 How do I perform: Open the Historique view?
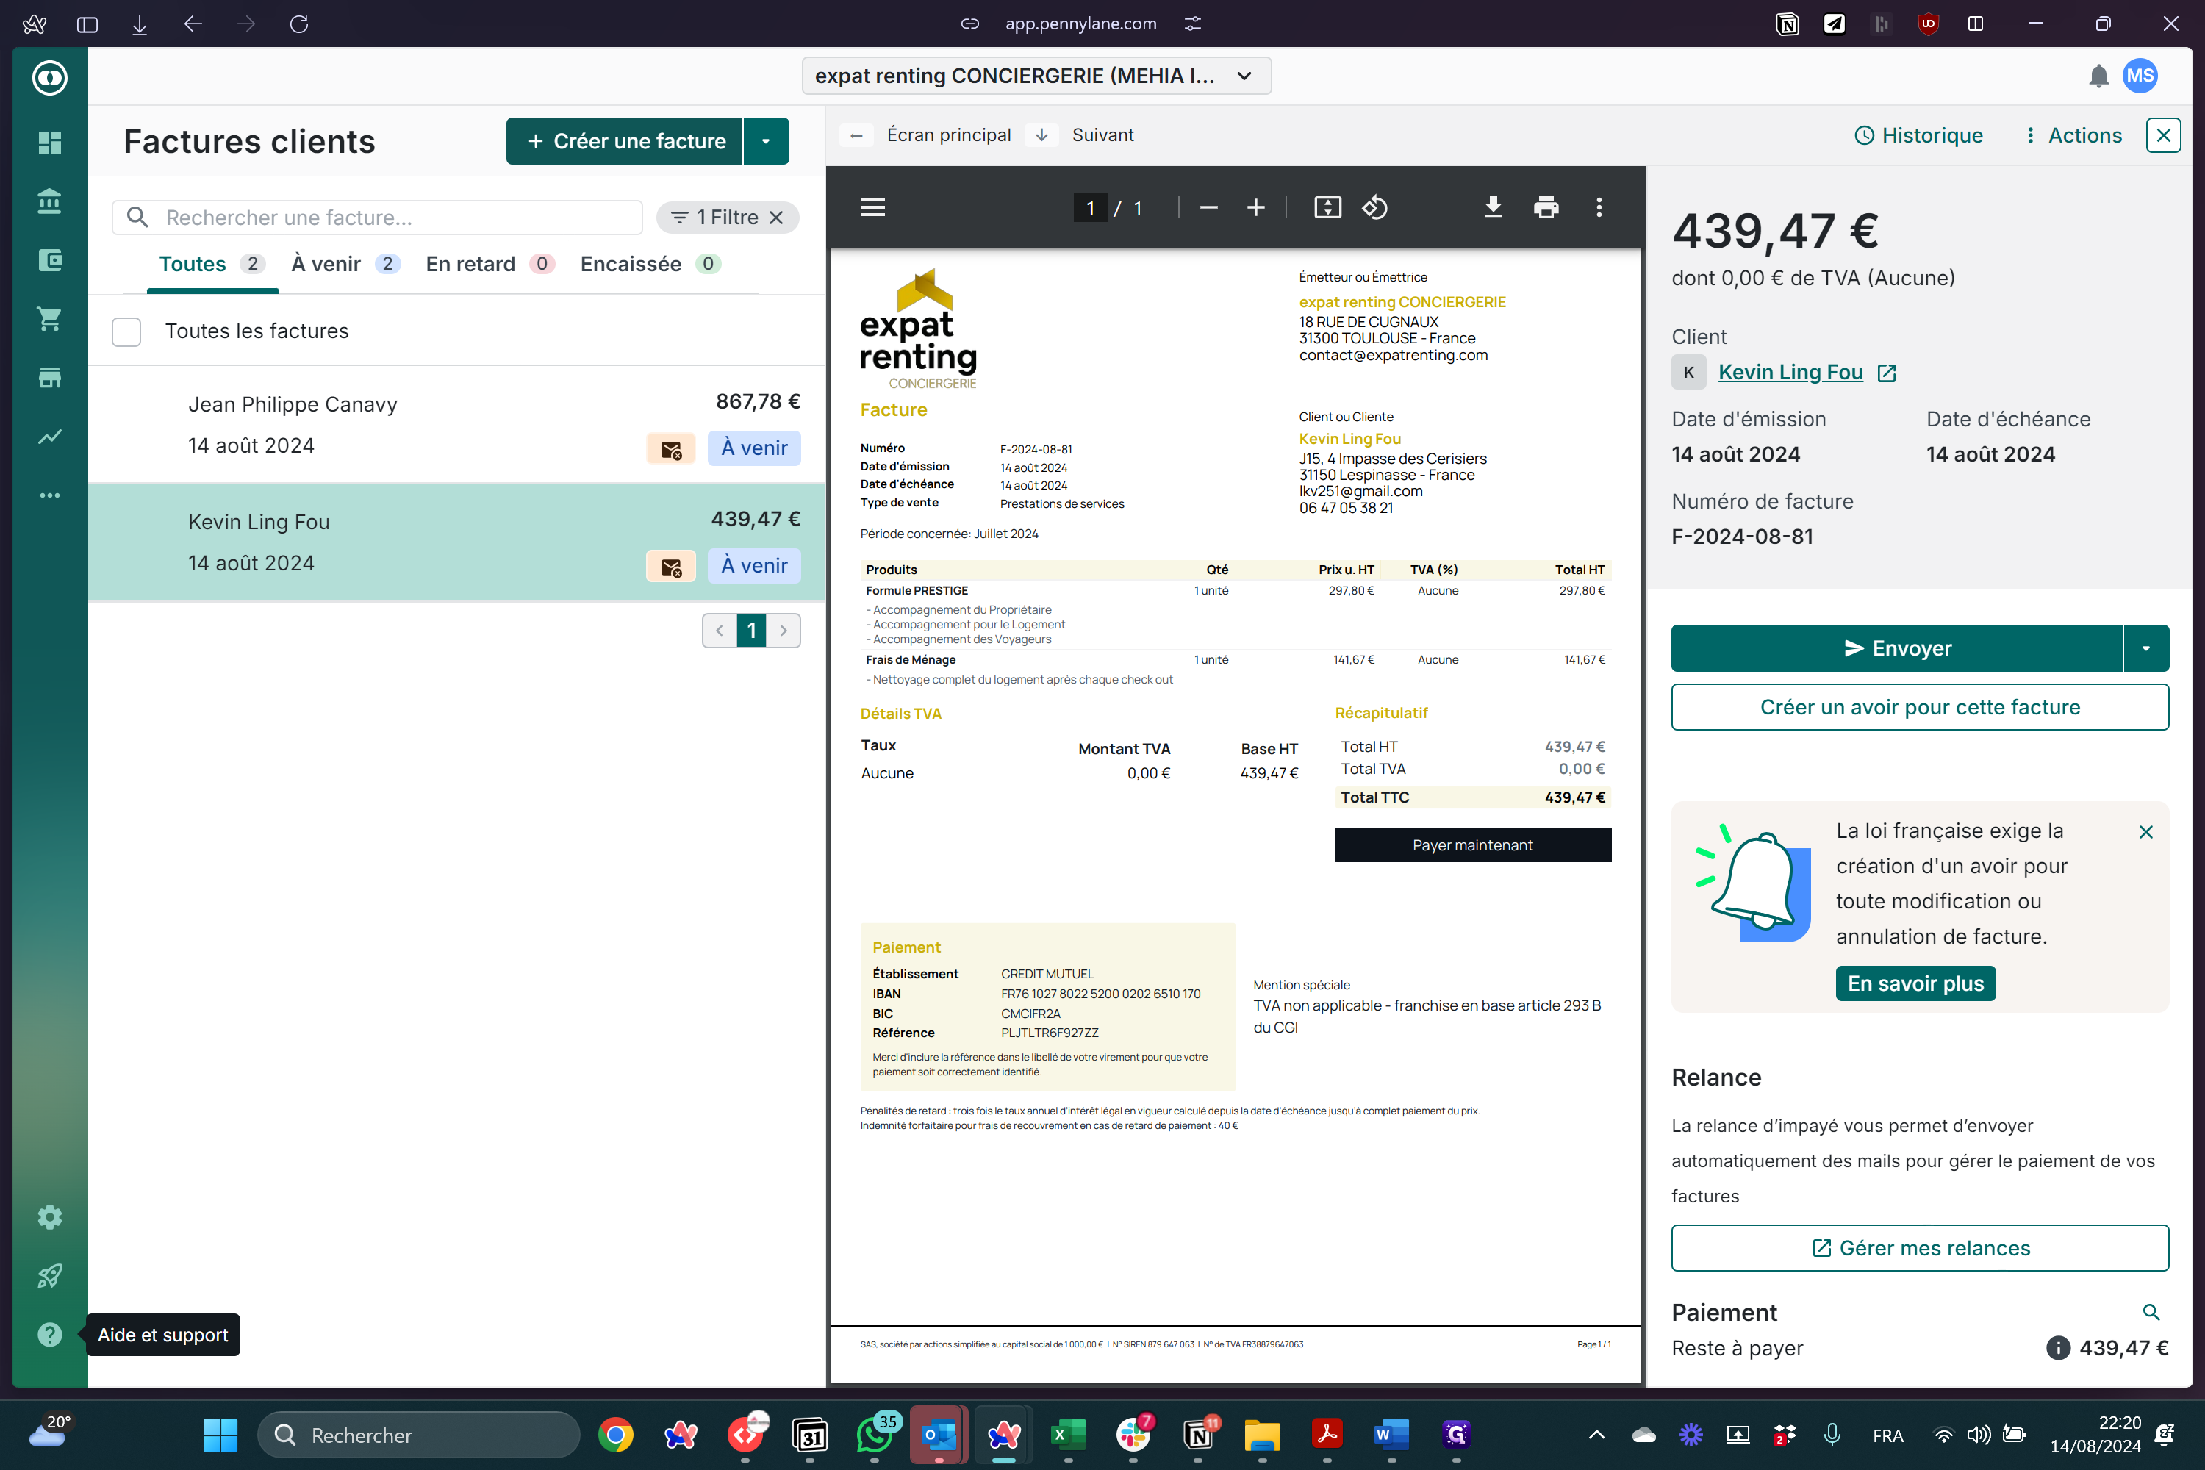pos(1918,135)
